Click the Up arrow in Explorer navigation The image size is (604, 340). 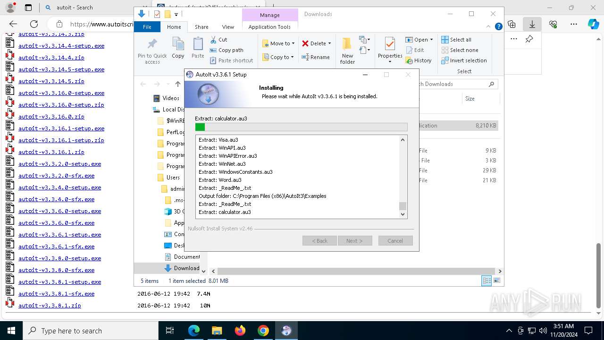[177, 84]
